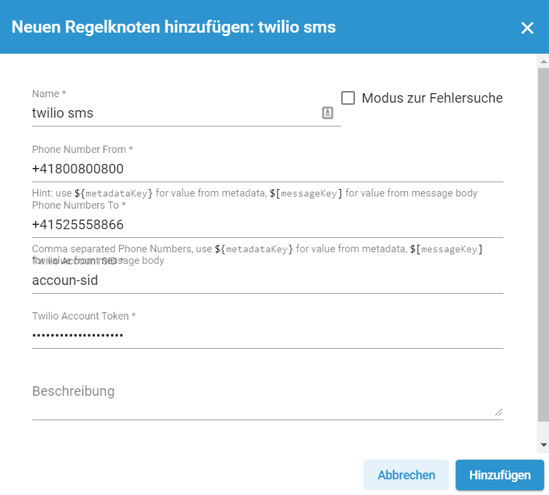Image resolution: width=549 pixels, height=495 pixels.
Task: Click the Twilio Account SID field 'accoun-sid'
Action: click(x=268, y=280)
